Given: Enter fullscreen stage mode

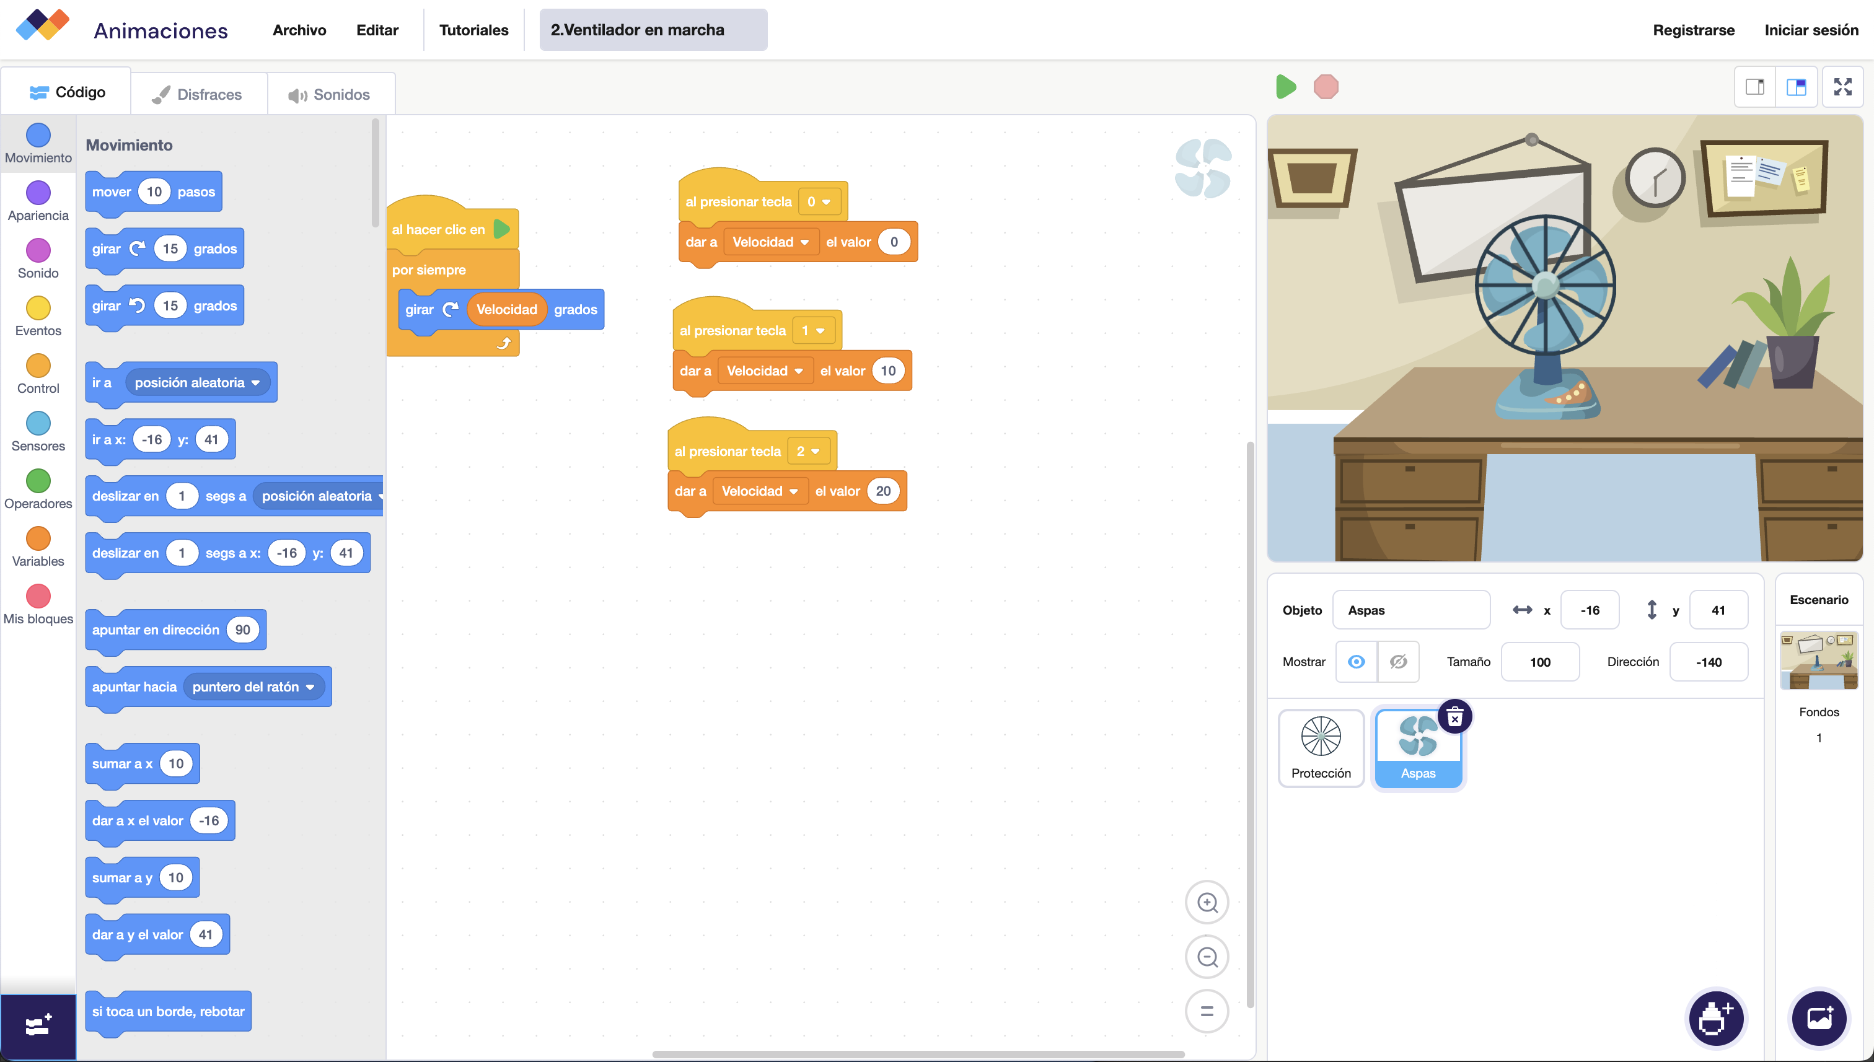Looking at the screenshot, I should click(x=1842, y=87).
